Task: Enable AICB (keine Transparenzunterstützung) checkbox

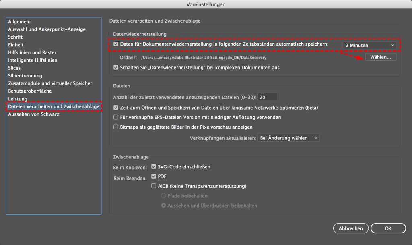Action: [x=154, y=186]
